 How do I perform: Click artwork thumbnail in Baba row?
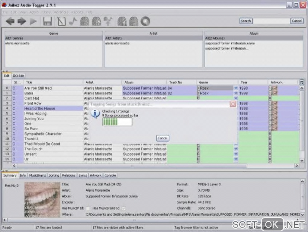pyautogui.click(x=274, y=93)
